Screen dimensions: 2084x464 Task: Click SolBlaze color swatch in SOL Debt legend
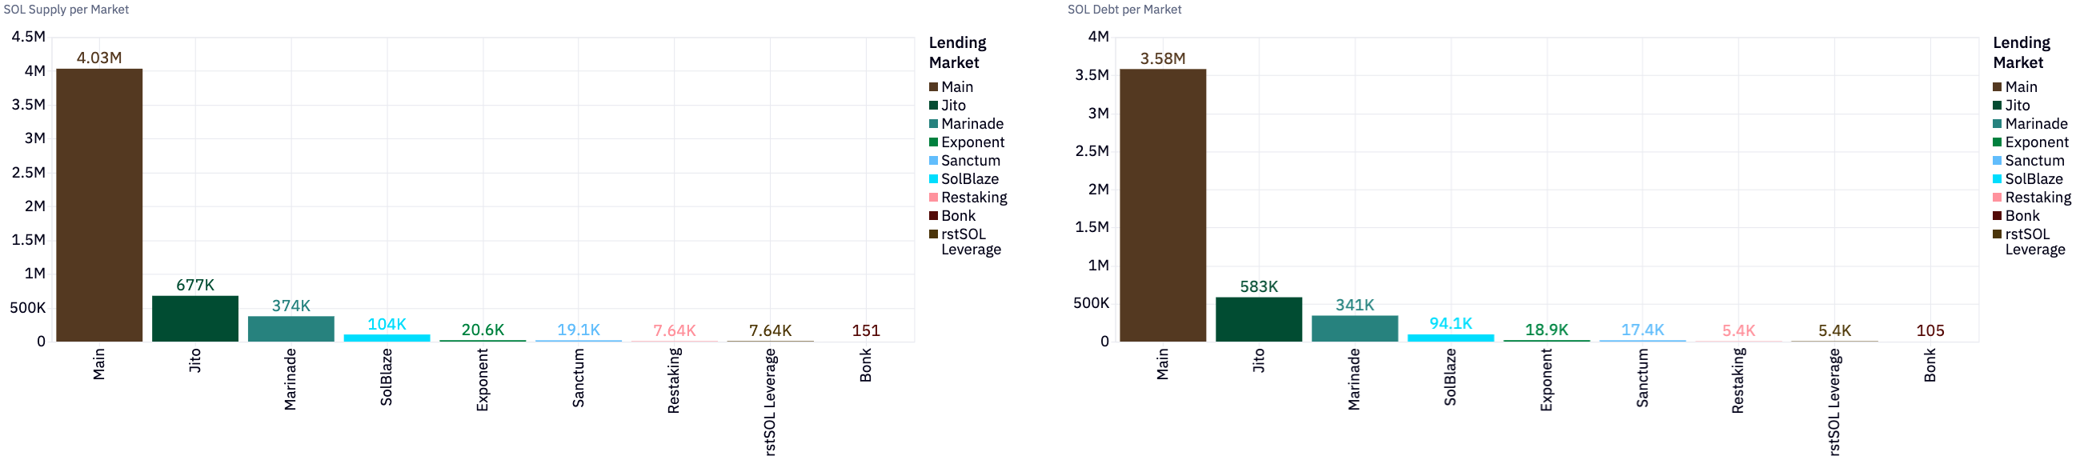pos(1997,178)
